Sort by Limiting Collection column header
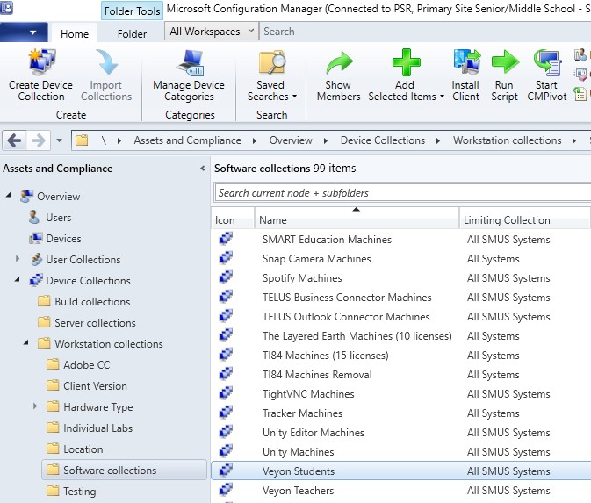The height and width of the screenshot is (503, 591). (524, 220)
